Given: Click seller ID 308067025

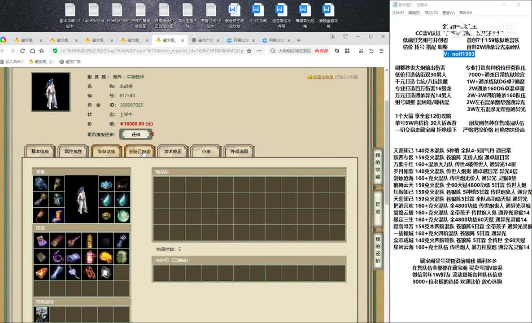Looking at the screenshot, I should 131,105.
